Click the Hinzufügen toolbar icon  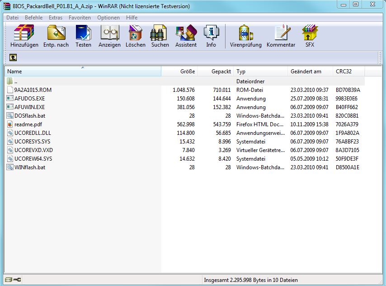tap(24, 32)
